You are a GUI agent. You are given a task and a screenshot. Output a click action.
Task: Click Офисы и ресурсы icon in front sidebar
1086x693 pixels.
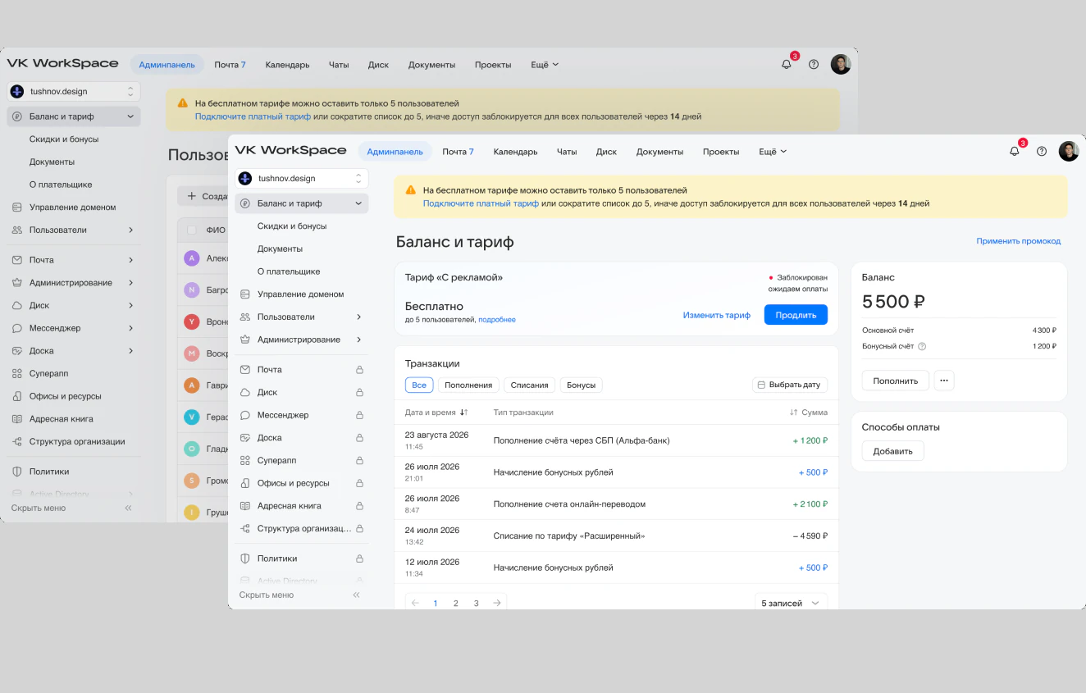(x=244, y=484)
